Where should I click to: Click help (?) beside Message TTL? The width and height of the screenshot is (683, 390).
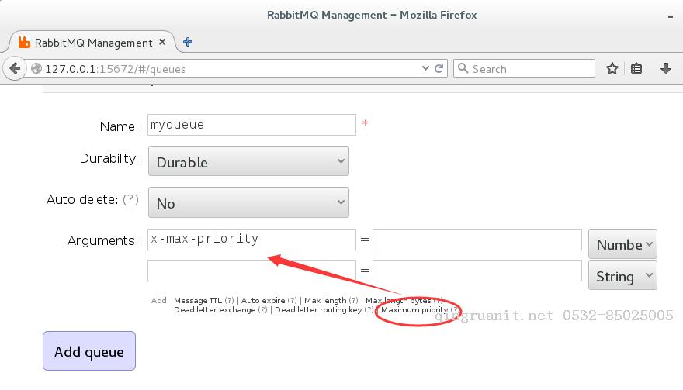(229, 300)
